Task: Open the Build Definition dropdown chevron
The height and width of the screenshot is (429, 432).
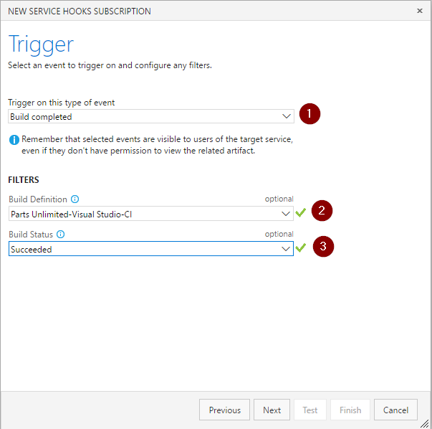Action: click(x=286, y=214)
